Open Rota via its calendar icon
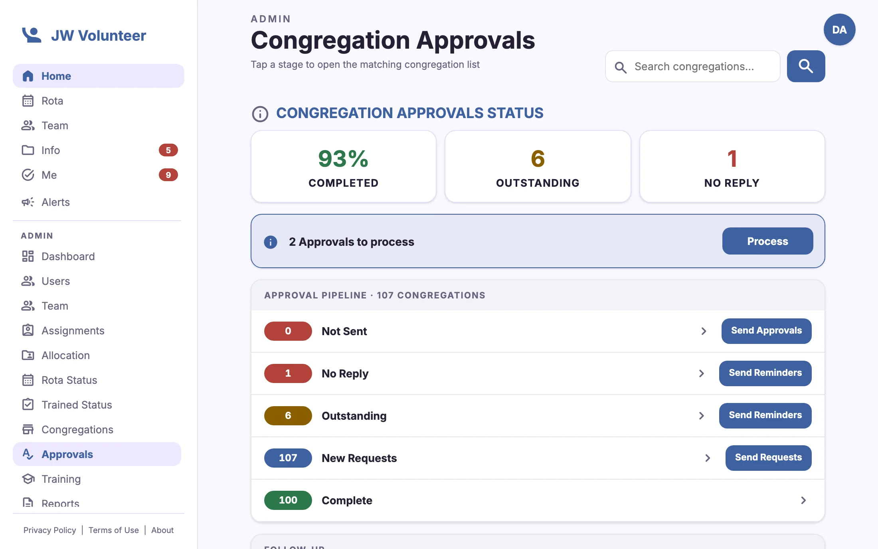Viewport: 878px width, 549px height. click(x=28, y=101)
